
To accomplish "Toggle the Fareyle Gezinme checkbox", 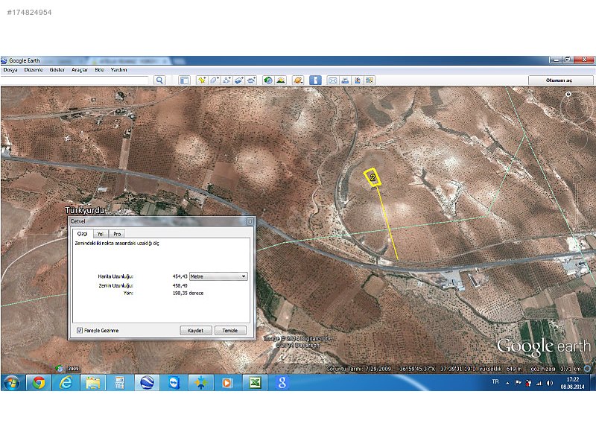I will (x=80, y=330).
